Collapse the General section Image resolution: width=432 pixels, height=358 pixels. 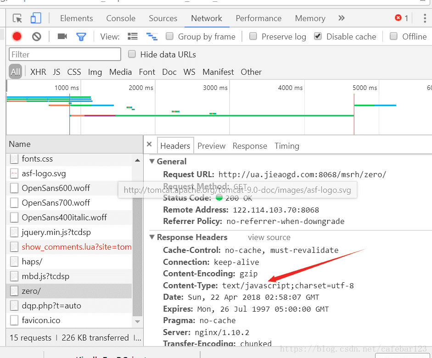pyautogui.click(x=152, y=161)
